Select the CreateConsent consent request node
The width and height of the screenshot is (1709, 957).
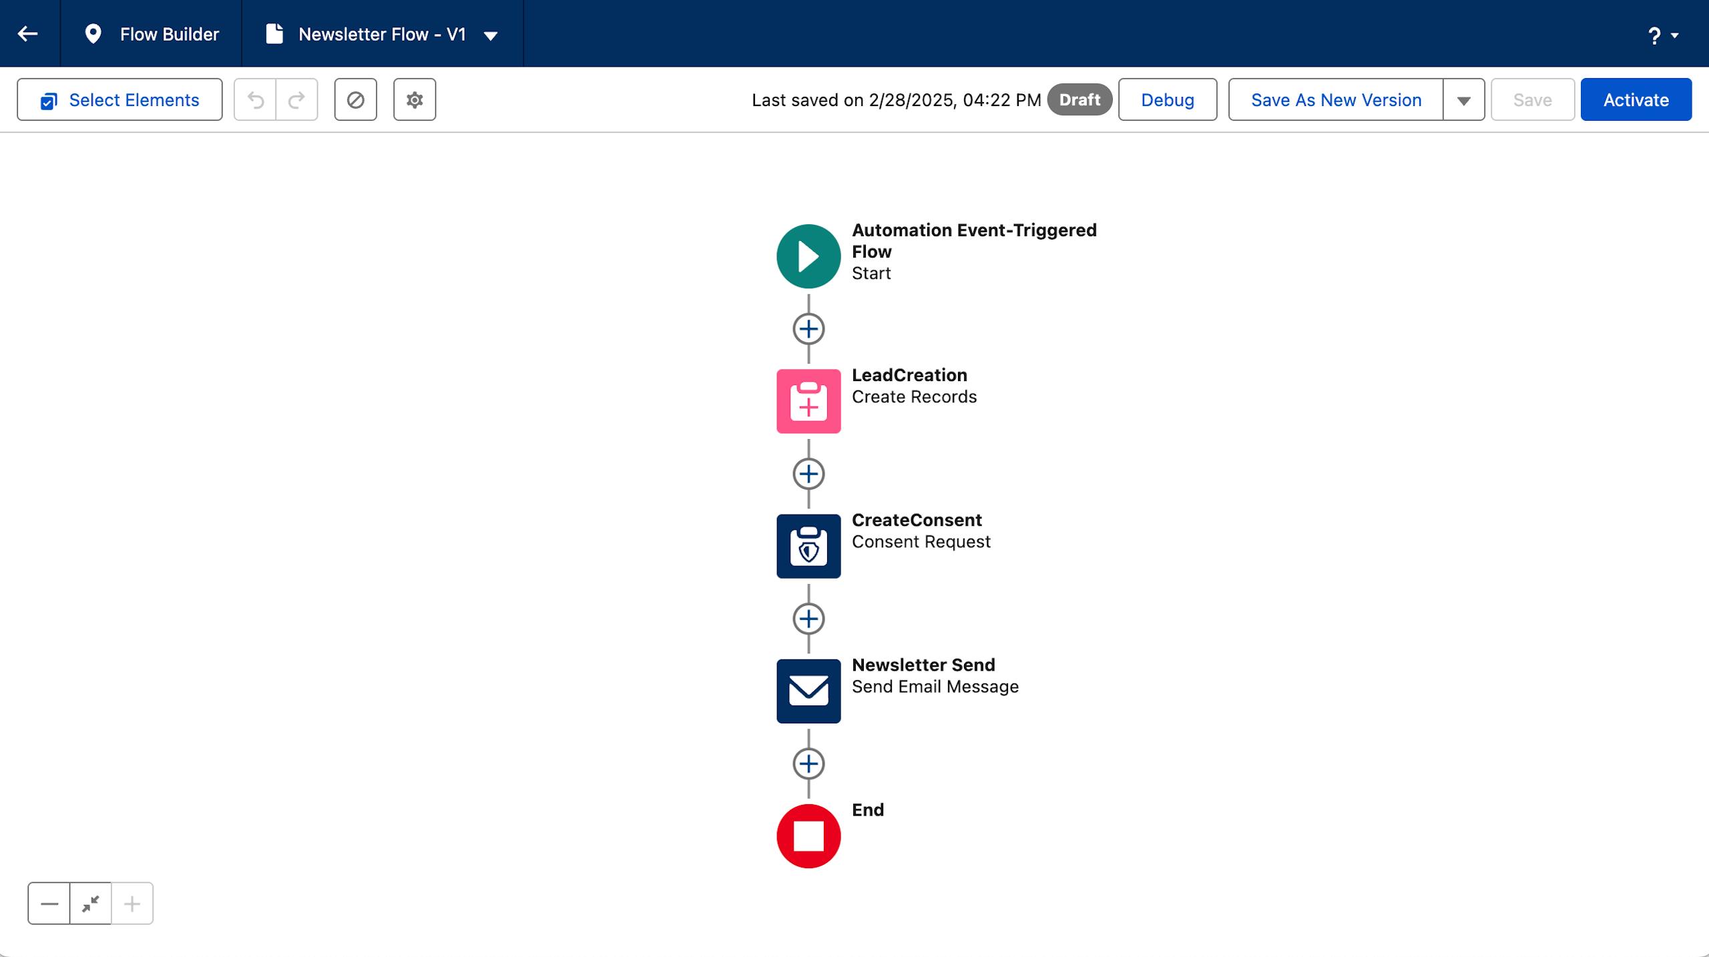pyautogui.click(x=808, y=546)
